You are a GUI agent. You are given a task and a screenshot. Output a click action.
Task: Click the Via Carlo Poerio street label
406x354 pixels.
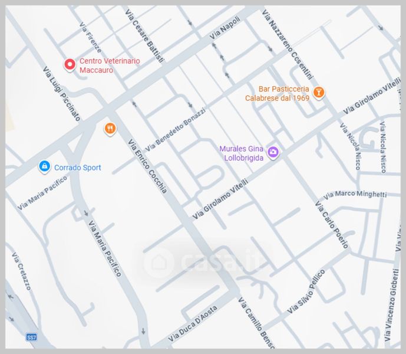332,225
